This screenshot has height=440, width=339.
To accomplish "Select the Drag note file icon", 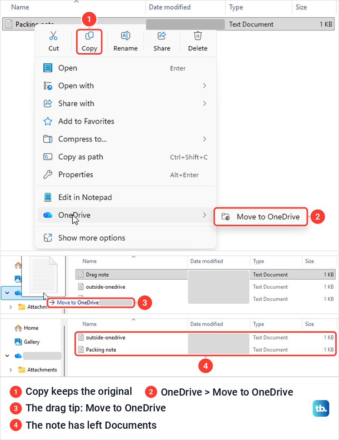I will pos(81,274).
